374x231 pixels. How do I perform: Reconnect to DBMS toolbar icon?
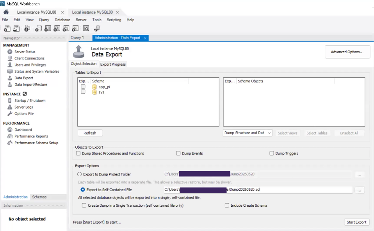(x=97, y=29)
